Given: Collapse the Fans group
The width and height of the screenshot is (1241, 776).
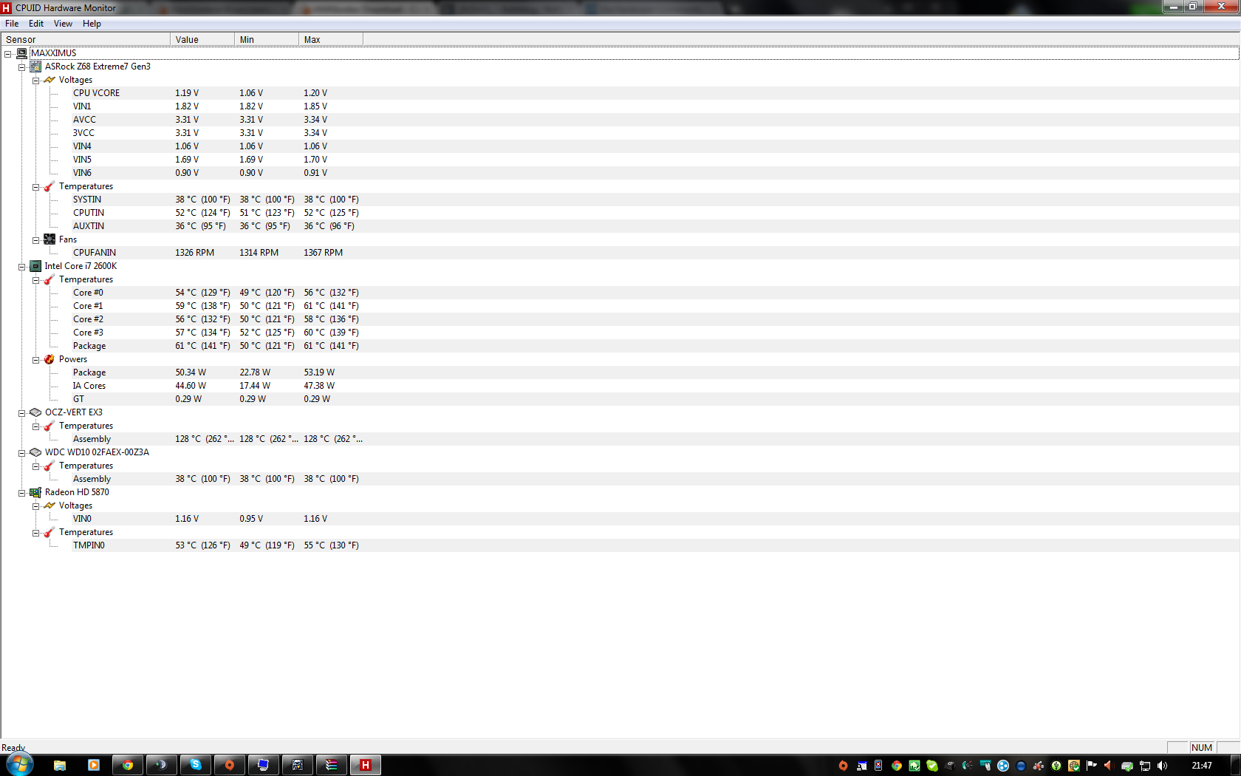Looking at the screenshot, I should (35, 240).
